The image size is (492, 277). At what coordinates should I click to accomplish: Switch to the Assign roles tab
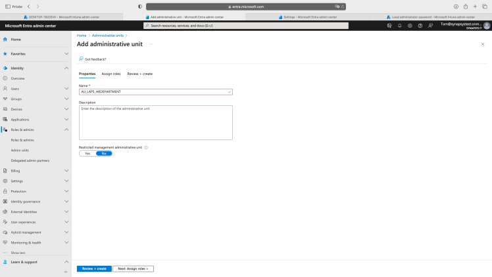coord(111,74)
